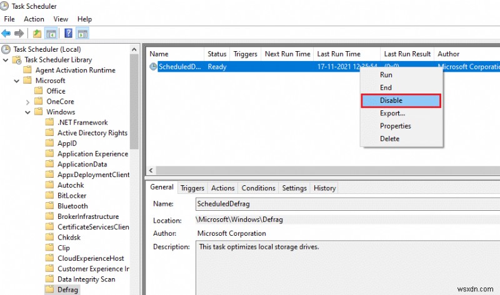The height and width of the screenshot is (295, 500).
Task: Collapse the Windows folder node
Action: (x=27, y=112)
